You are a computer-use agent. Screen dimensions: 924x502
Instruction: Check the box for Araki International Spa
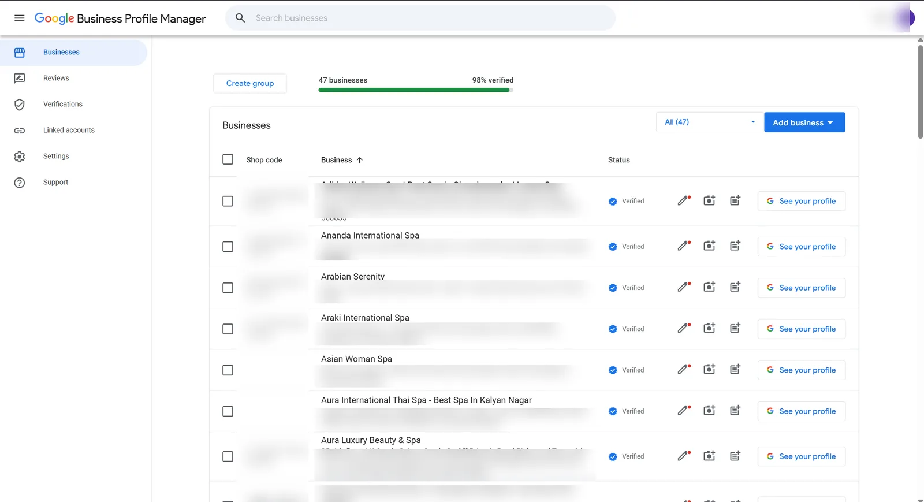(228, 329)
